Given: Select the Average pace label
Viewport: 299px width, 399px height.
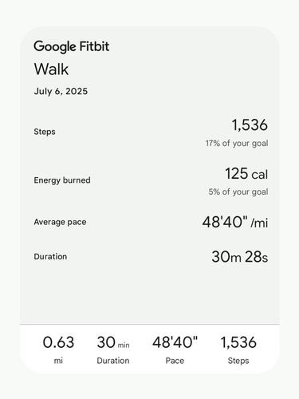Looking at the screenshot, I should 60,222.
